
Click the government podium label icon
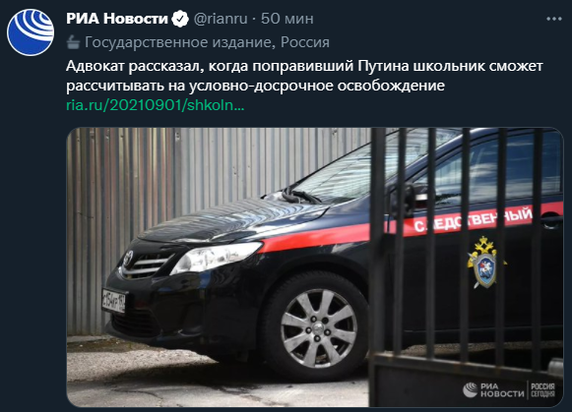[73, 42]
